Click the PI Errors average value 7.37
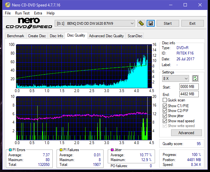Viewport: 210px width, 172px height. point(46,155)
